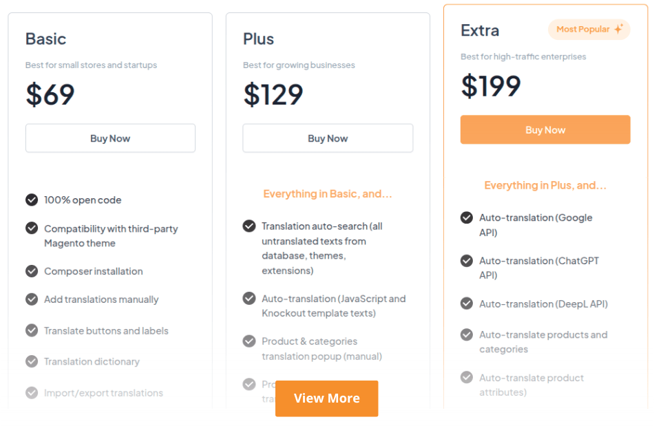Toggle the faded checkmark on 'Auto-translate product attributes'
Viewport: 654px width, 426px height.
(467, 378)
